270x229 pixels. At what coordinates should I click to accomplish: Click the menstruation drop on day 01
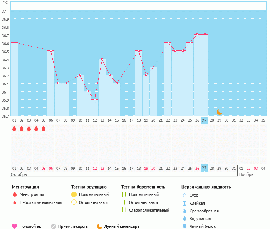14,129
